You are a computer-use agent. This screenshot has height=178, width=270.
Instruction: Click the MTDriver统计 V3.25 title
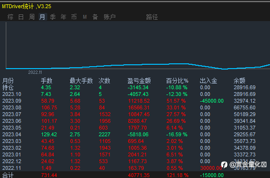point(27,7)
